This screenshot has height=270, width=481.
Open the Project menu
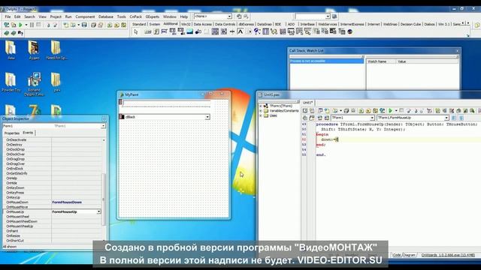(56, 16)
